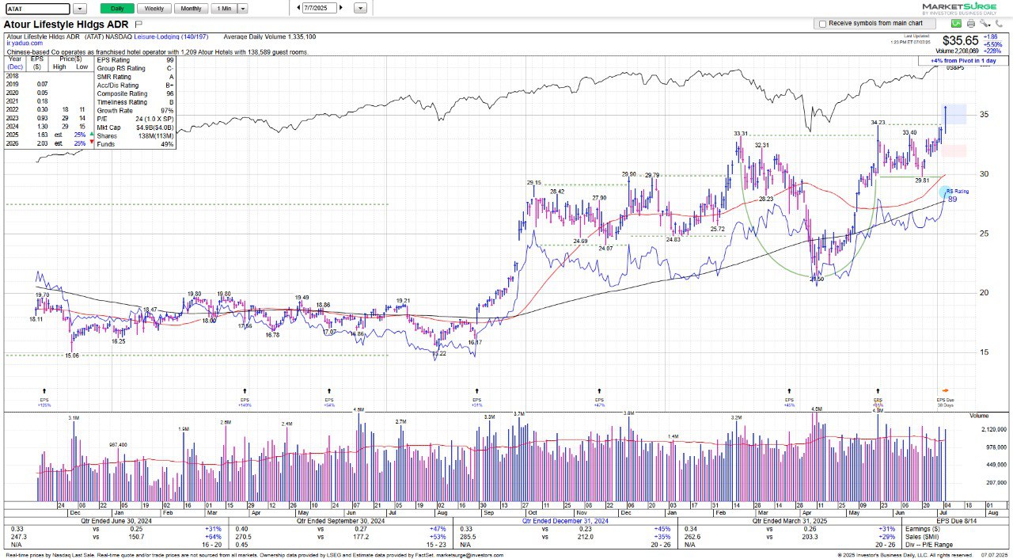Click the green chart mode icon
The image size is (1013, 559).
click(956, 24)
